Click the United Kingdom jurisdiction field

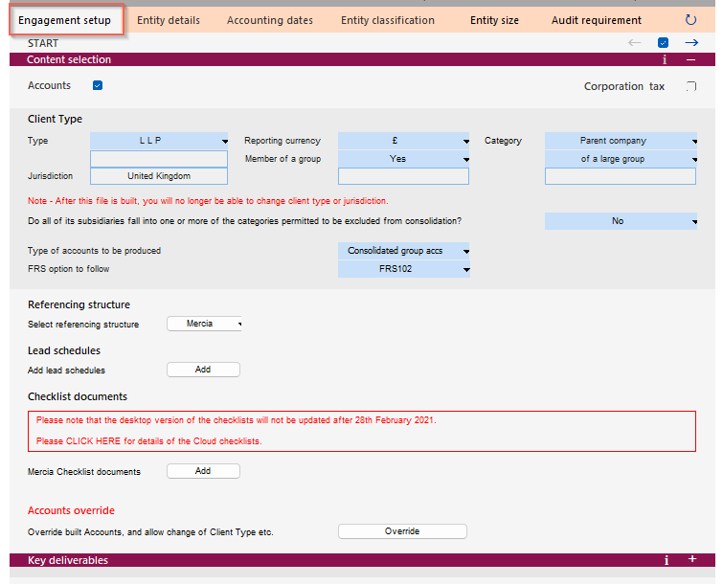pyautogui.click(x=159, y=176)
